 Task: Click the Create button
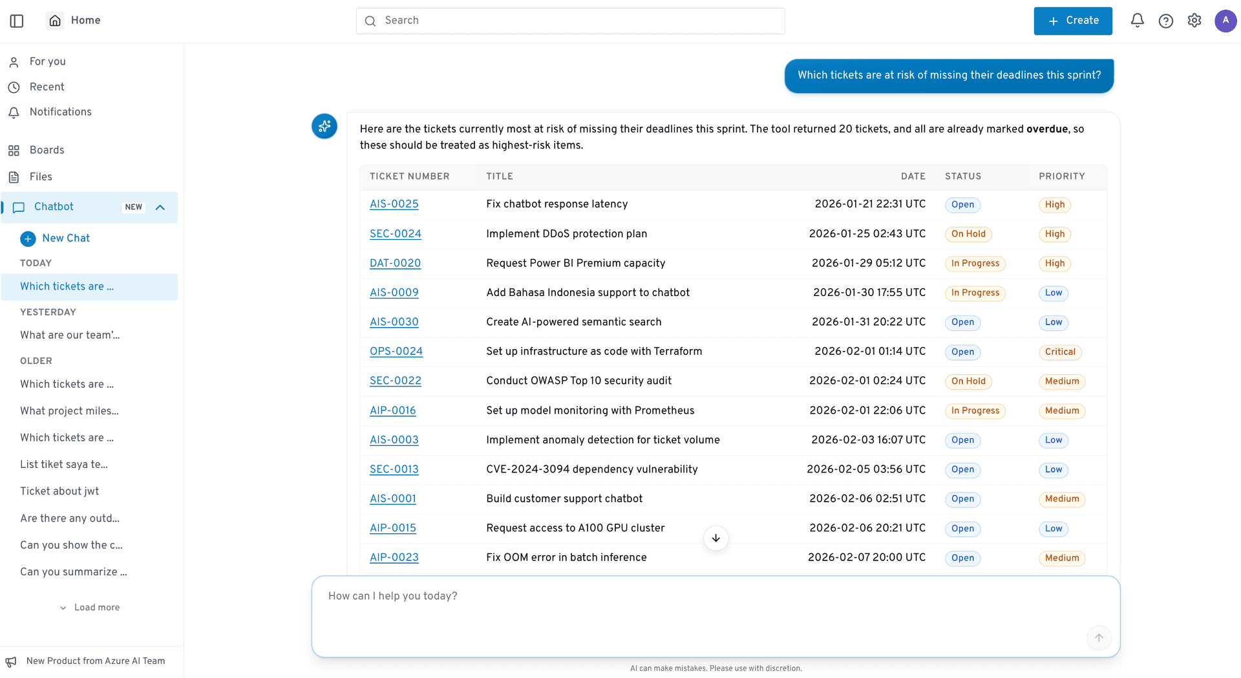1072,21
